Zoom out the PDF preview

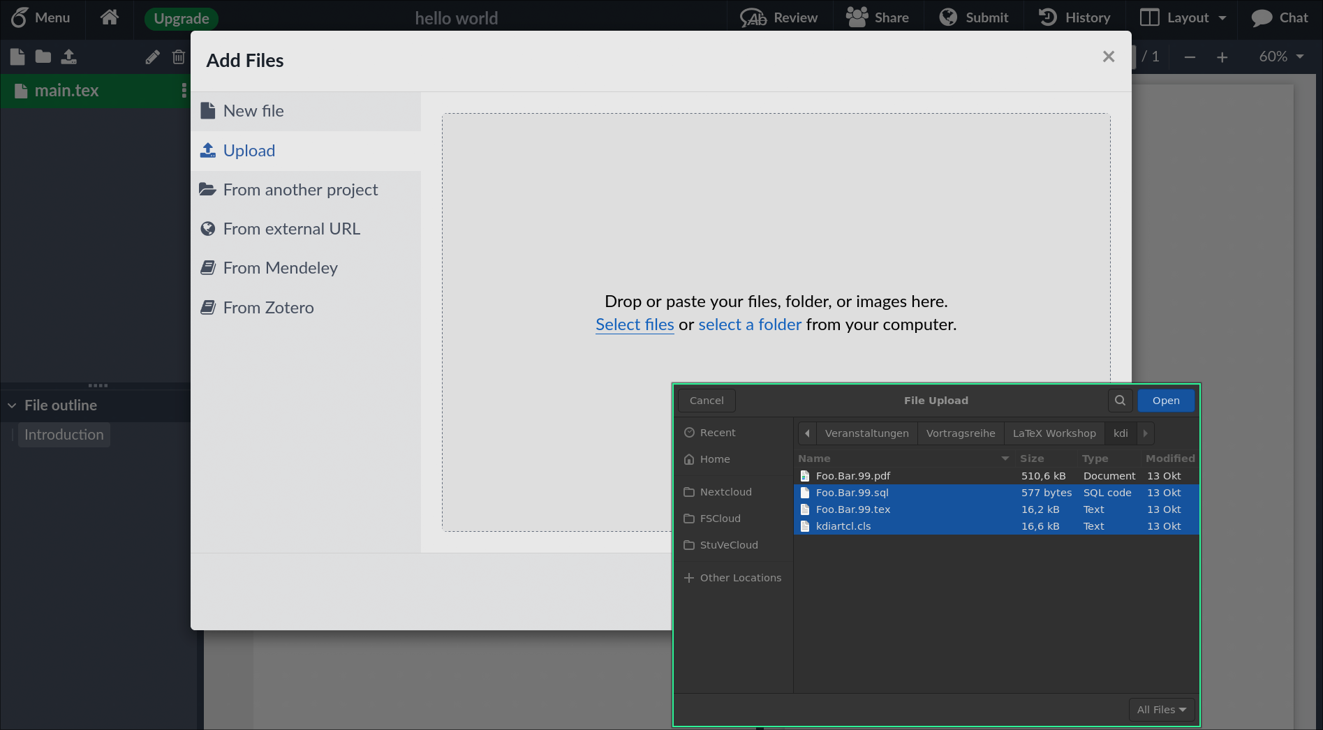[x=1190, y=57]
